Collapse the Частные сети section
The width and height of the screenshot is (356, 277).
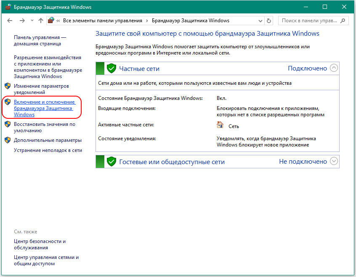[334, 68]
